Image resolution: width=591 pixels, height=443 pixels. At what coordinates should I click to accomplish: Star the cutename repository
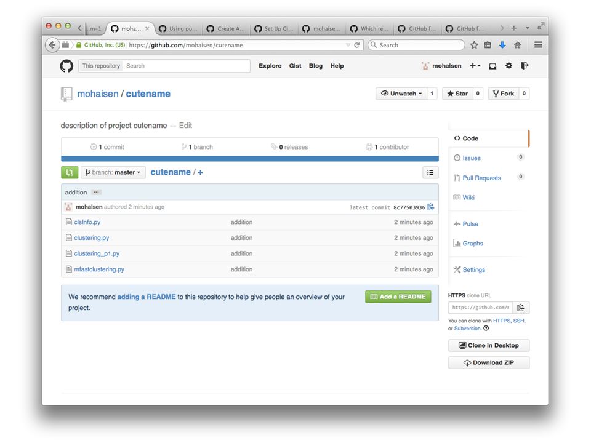tap(457, 94)
